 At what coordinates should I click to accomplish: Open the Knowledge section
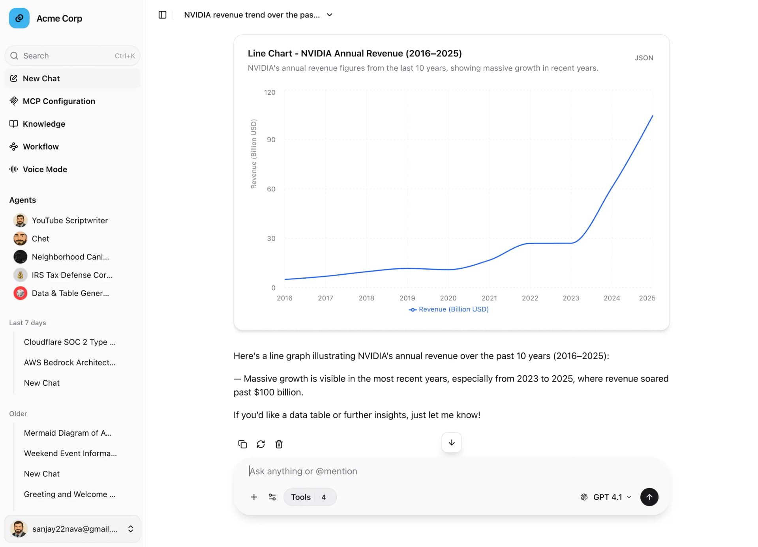click(44, 124)
